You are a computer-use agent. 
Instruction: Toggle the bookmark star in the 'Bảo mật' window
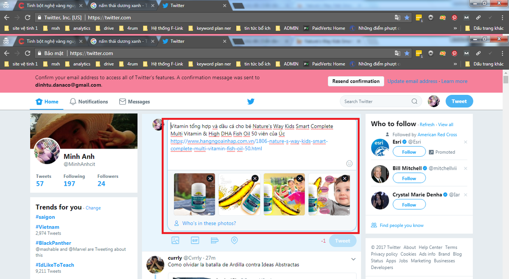[407, 53]
